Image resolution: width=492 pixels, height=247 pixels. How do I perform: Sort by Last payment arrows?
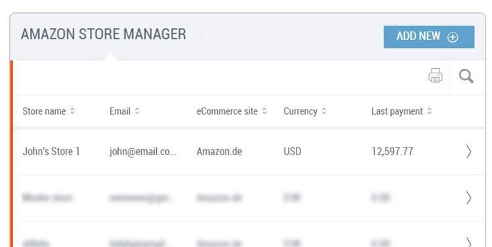click(x=430, y=111)
